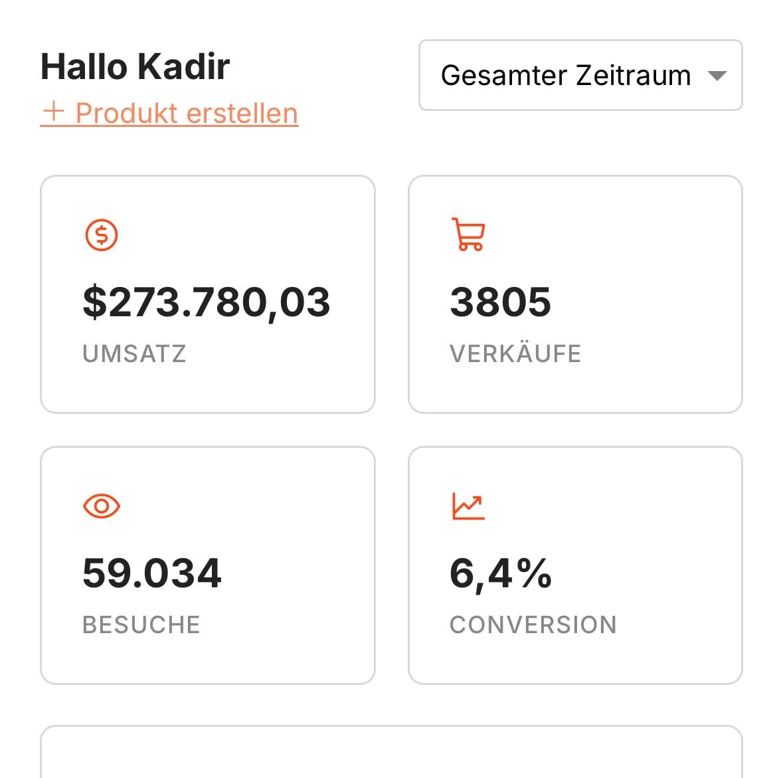Click the $273.780,03 revenue figure
The image size is (783, 778).
pyautogui.click(x=206, y=302)
